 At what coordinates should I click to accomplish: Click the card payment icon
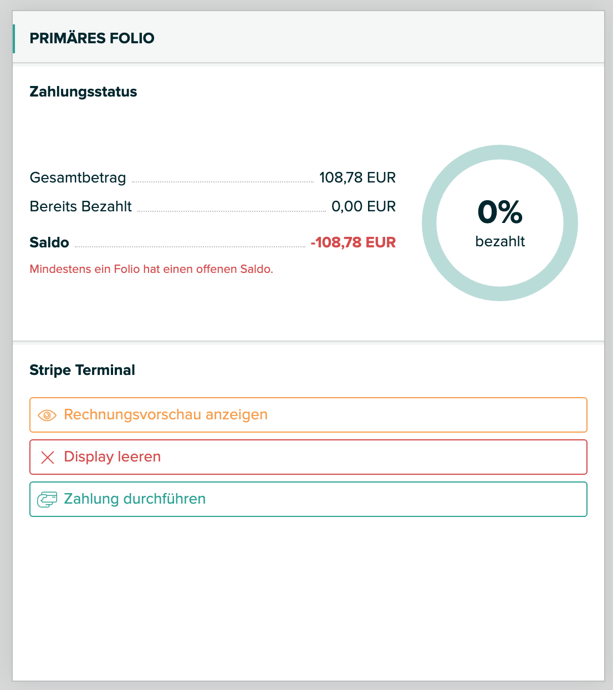point(47,499)
